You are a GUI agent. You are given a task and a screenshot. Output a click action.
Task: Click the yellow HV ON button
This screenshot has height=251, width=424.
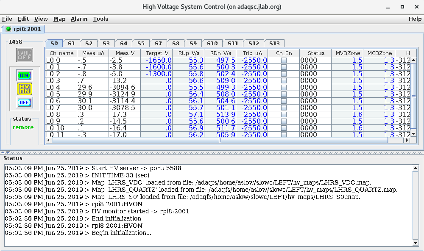point(24,89)
